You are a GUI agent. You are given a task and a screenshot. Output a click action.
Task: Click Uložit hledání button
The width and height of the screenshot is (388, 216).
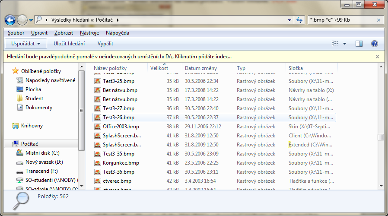coord(69,44)
